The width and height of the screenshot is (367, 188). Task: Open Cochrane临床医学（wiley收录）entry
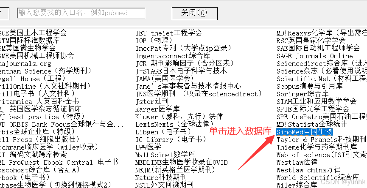pos(49,147)
